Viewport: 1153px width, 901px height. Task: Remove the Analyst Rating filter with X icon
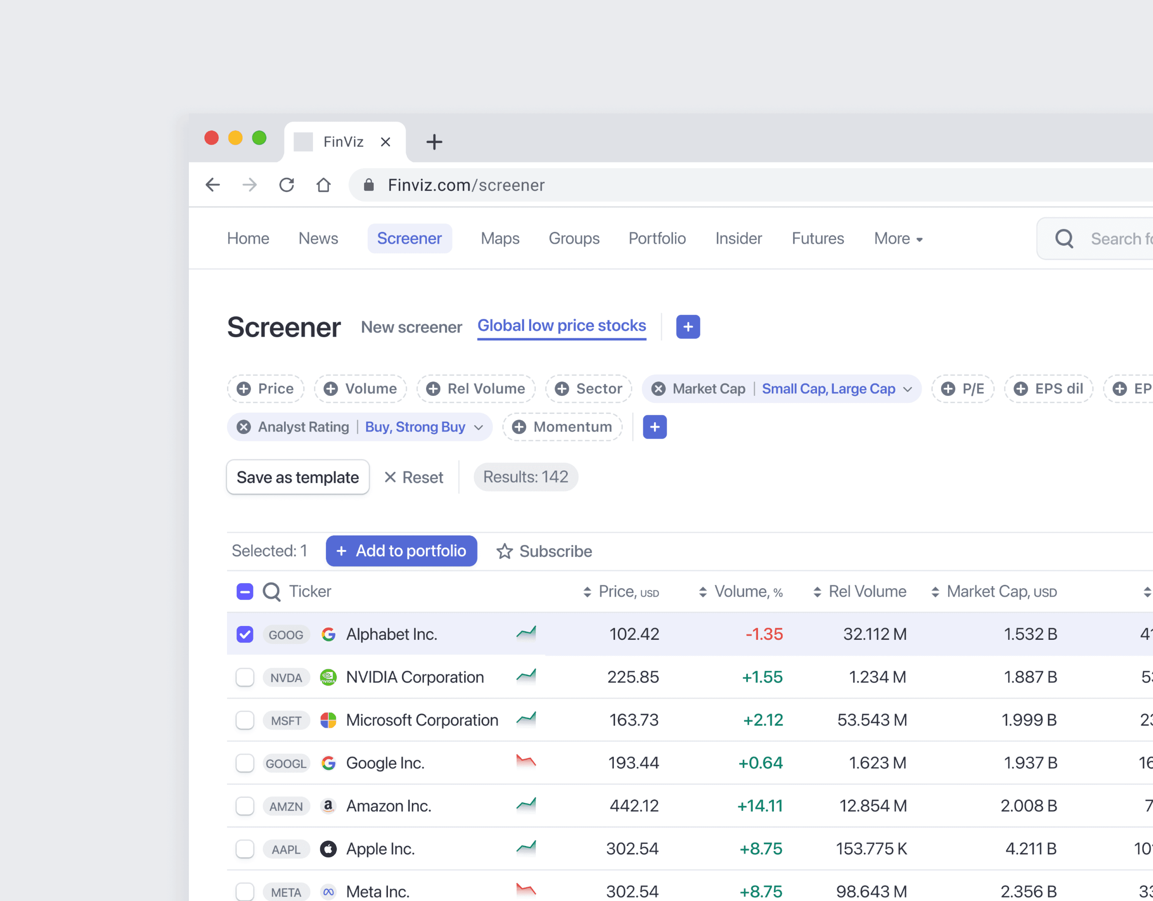pos(243,427)
